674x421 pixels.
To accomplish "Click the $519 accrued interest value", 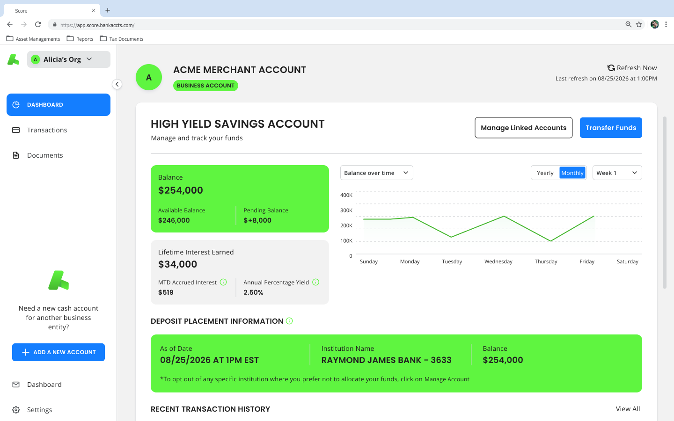I will [166, 292].
